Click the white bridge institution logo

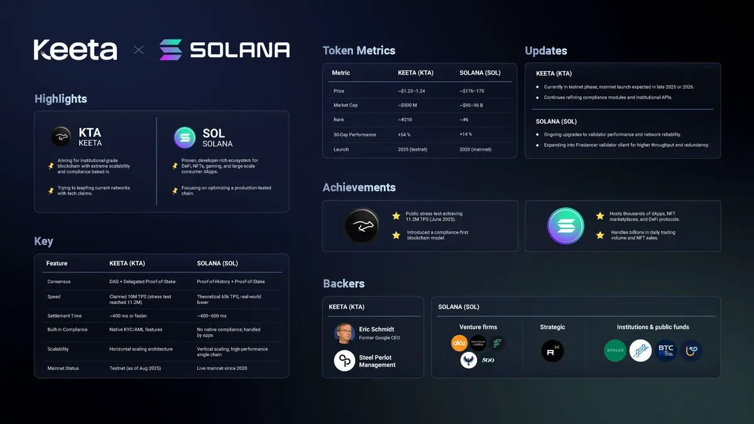pos(640,351)
